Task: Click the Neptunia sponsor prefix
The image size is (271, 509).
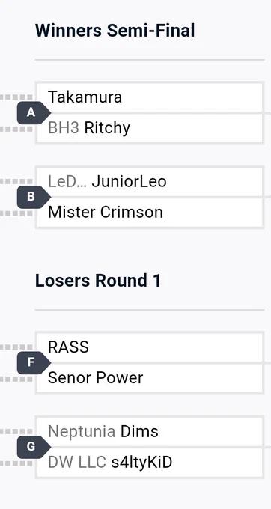Action: coord(82,432)
